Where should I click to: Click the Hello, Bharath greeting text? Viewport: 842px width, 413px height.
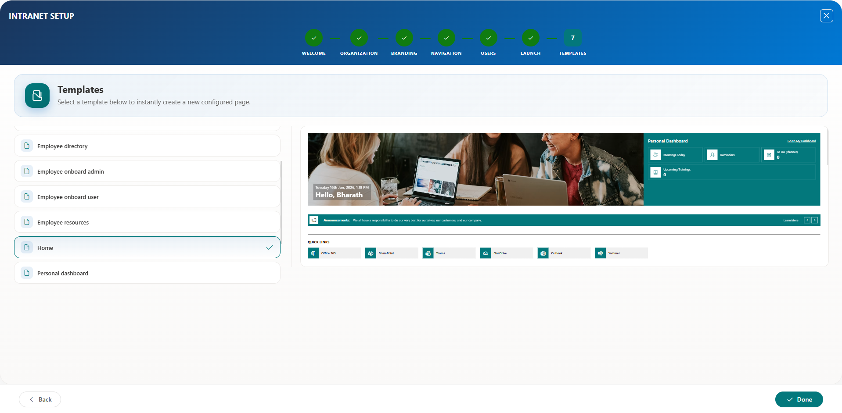tap(339, 195)
